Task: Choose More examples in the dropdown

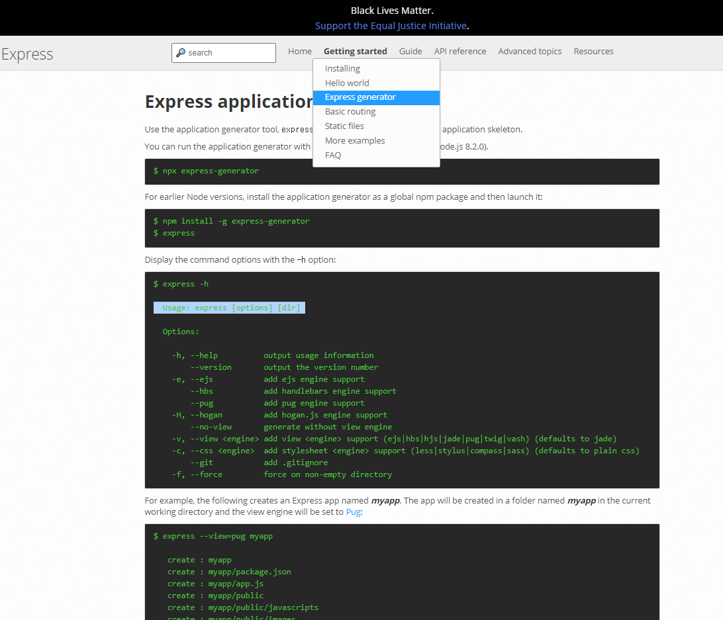Action: click(x=355, y=140)
